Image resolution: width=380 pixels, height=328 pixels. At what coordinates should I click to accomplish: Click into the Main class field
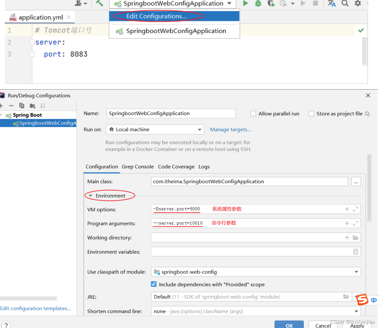pyautogui.click(x=250, y=182)
